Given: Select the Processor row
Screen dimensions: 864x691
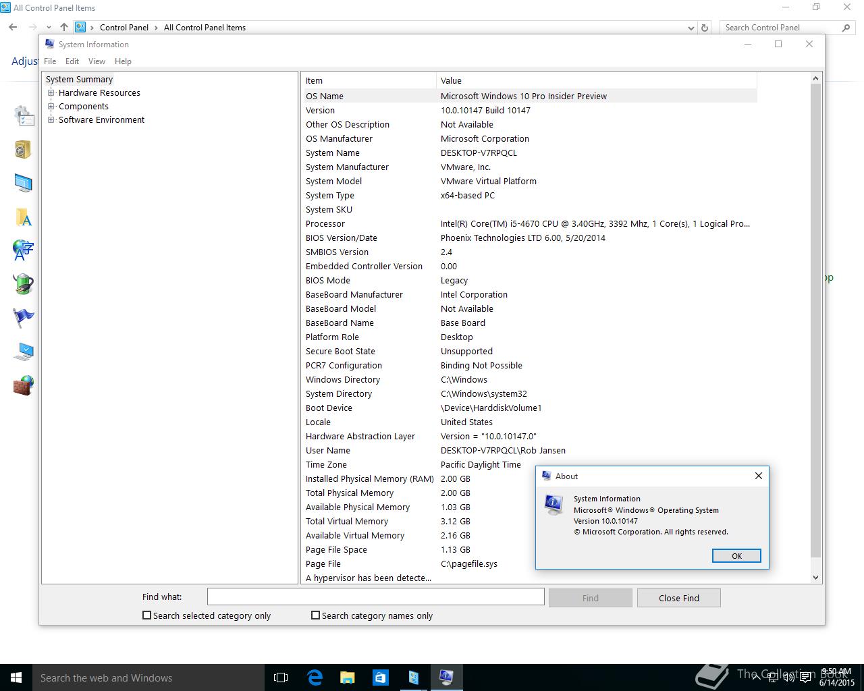Looking at the screenshot, I should (x=529, y=223).
